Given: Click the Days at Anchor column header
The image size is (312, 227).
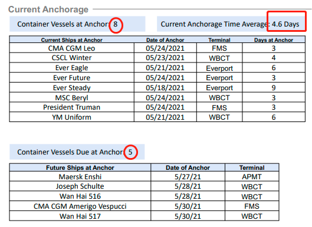Looking at the screenshot, I should click(x=274, y=40).
